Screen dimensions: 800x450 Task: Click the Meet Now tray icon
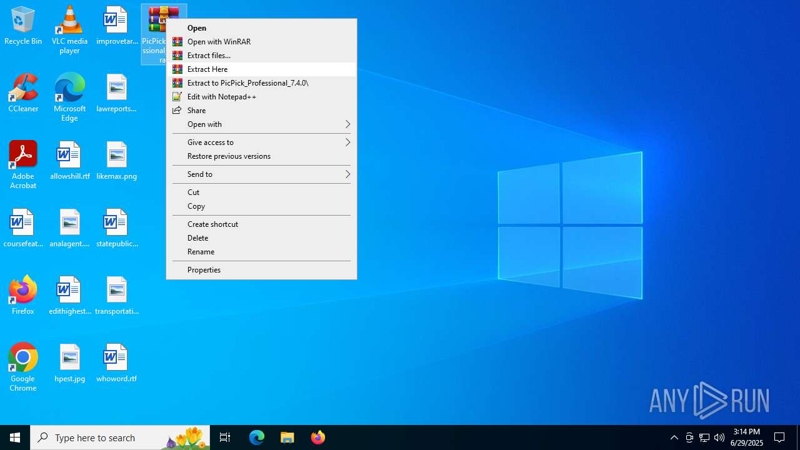pos(689,437)
